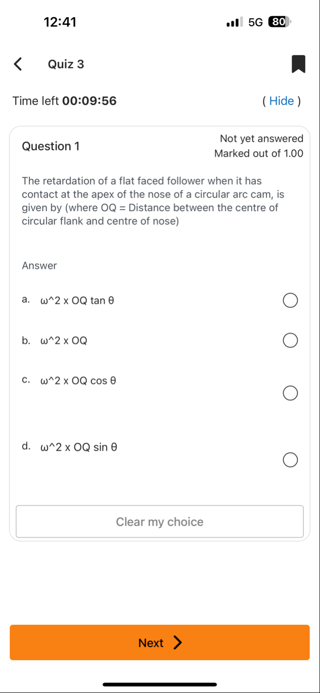Image resolution: width=320 pixels, height=693 pixels.
Task: Go to the Next question
Action: pyautogui.click(x=160, y=642)
